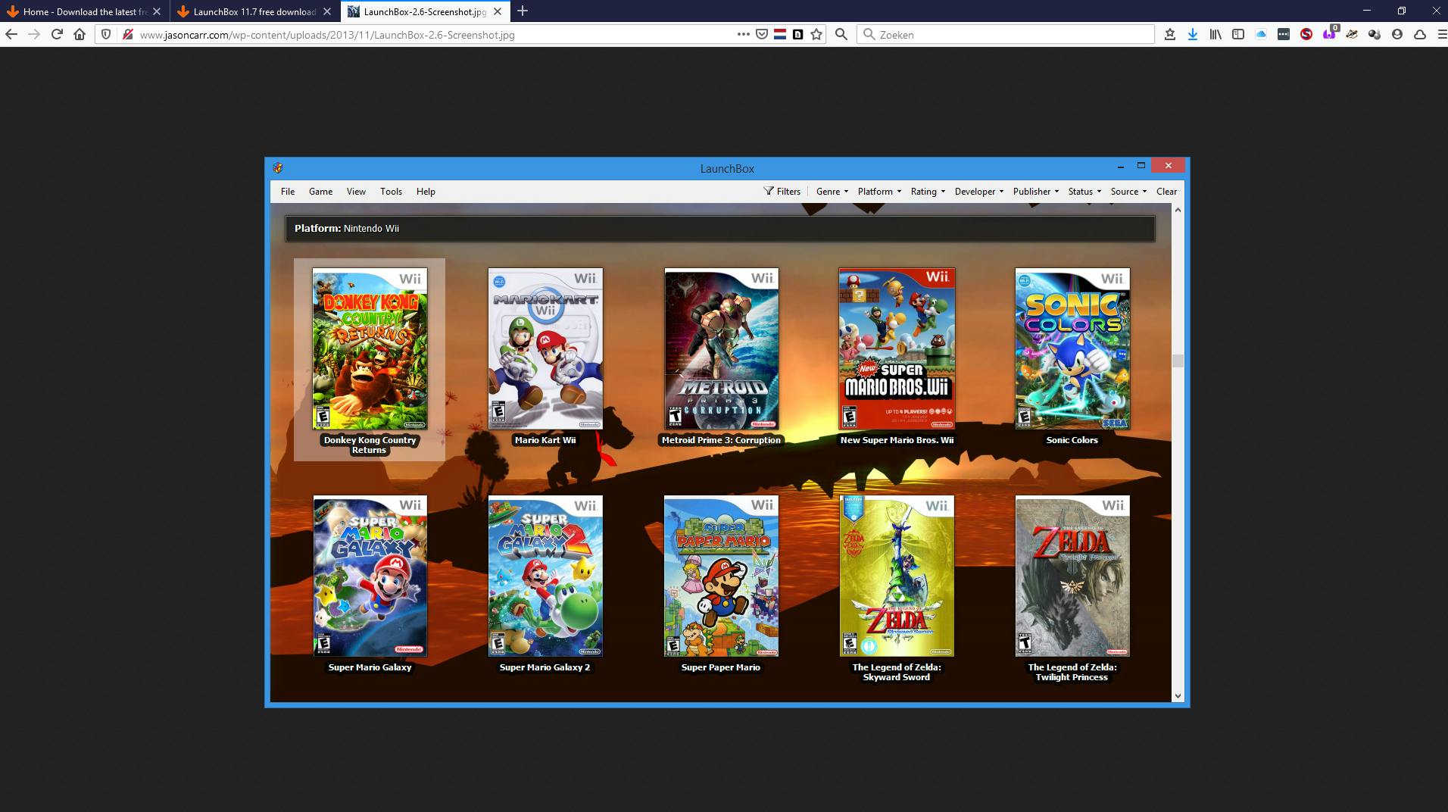
Task: Click the "Sonic Colors" title label
Action: point(1072,440)
